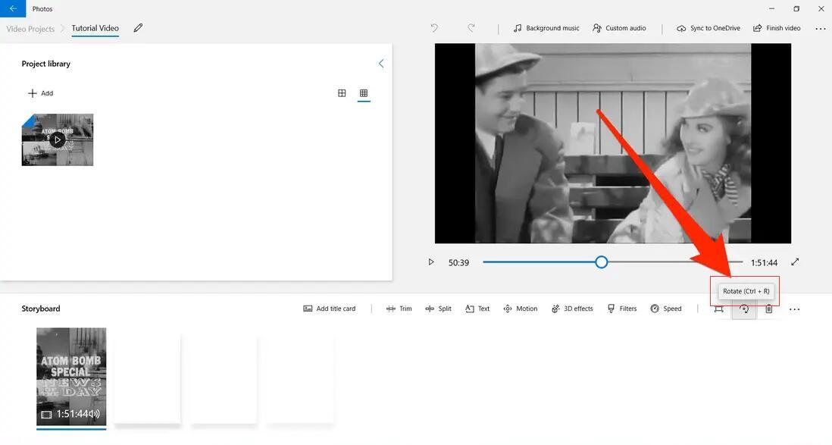Screen dimensions: 832x445
Task: Switch library to medium grid view
Action: tap(342, 93)
